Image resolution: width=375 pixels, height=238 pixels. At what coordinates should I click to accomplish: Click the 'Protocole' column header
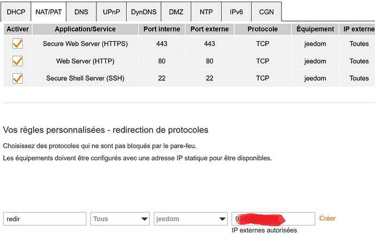pos(262,29)
